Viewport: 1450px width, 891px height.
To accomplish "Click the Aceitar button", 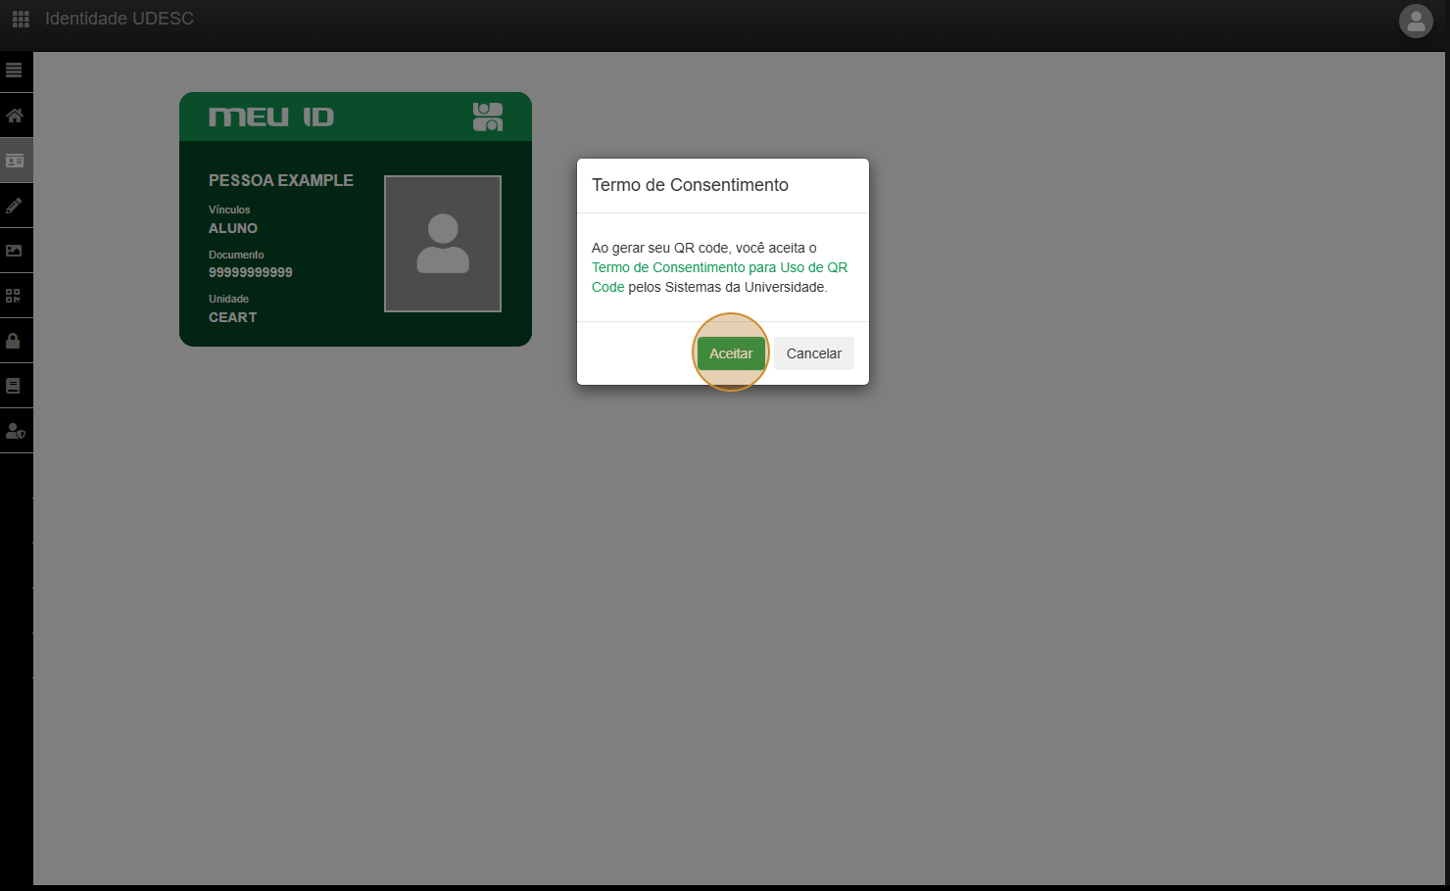I will pyautogui.click(x=731, y=353).
